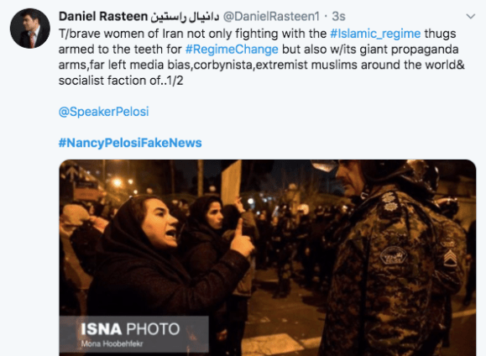Expand the tweet options chevron
The width and height of the screenshot is (486, 356).
471,17
